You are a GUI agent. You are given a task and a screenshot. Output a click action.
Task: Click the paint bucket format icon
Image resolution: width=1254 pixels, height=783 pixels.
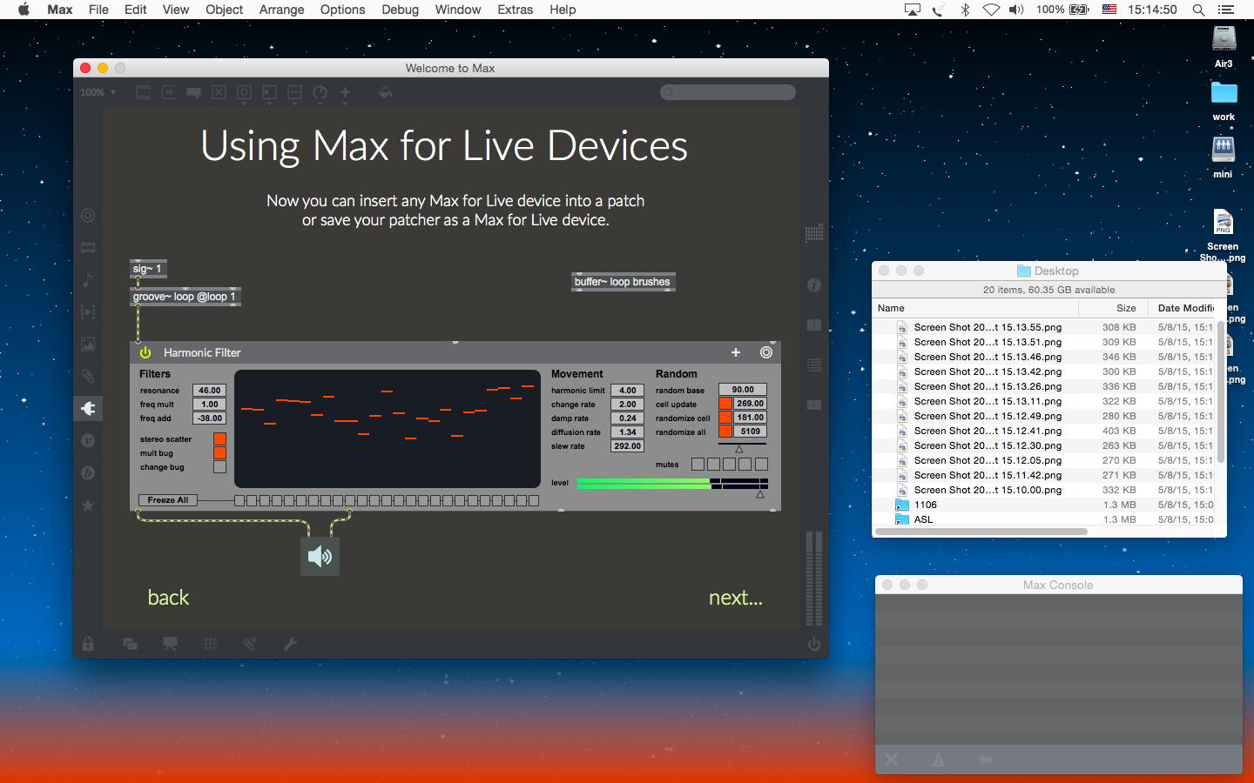coord(385,92)
